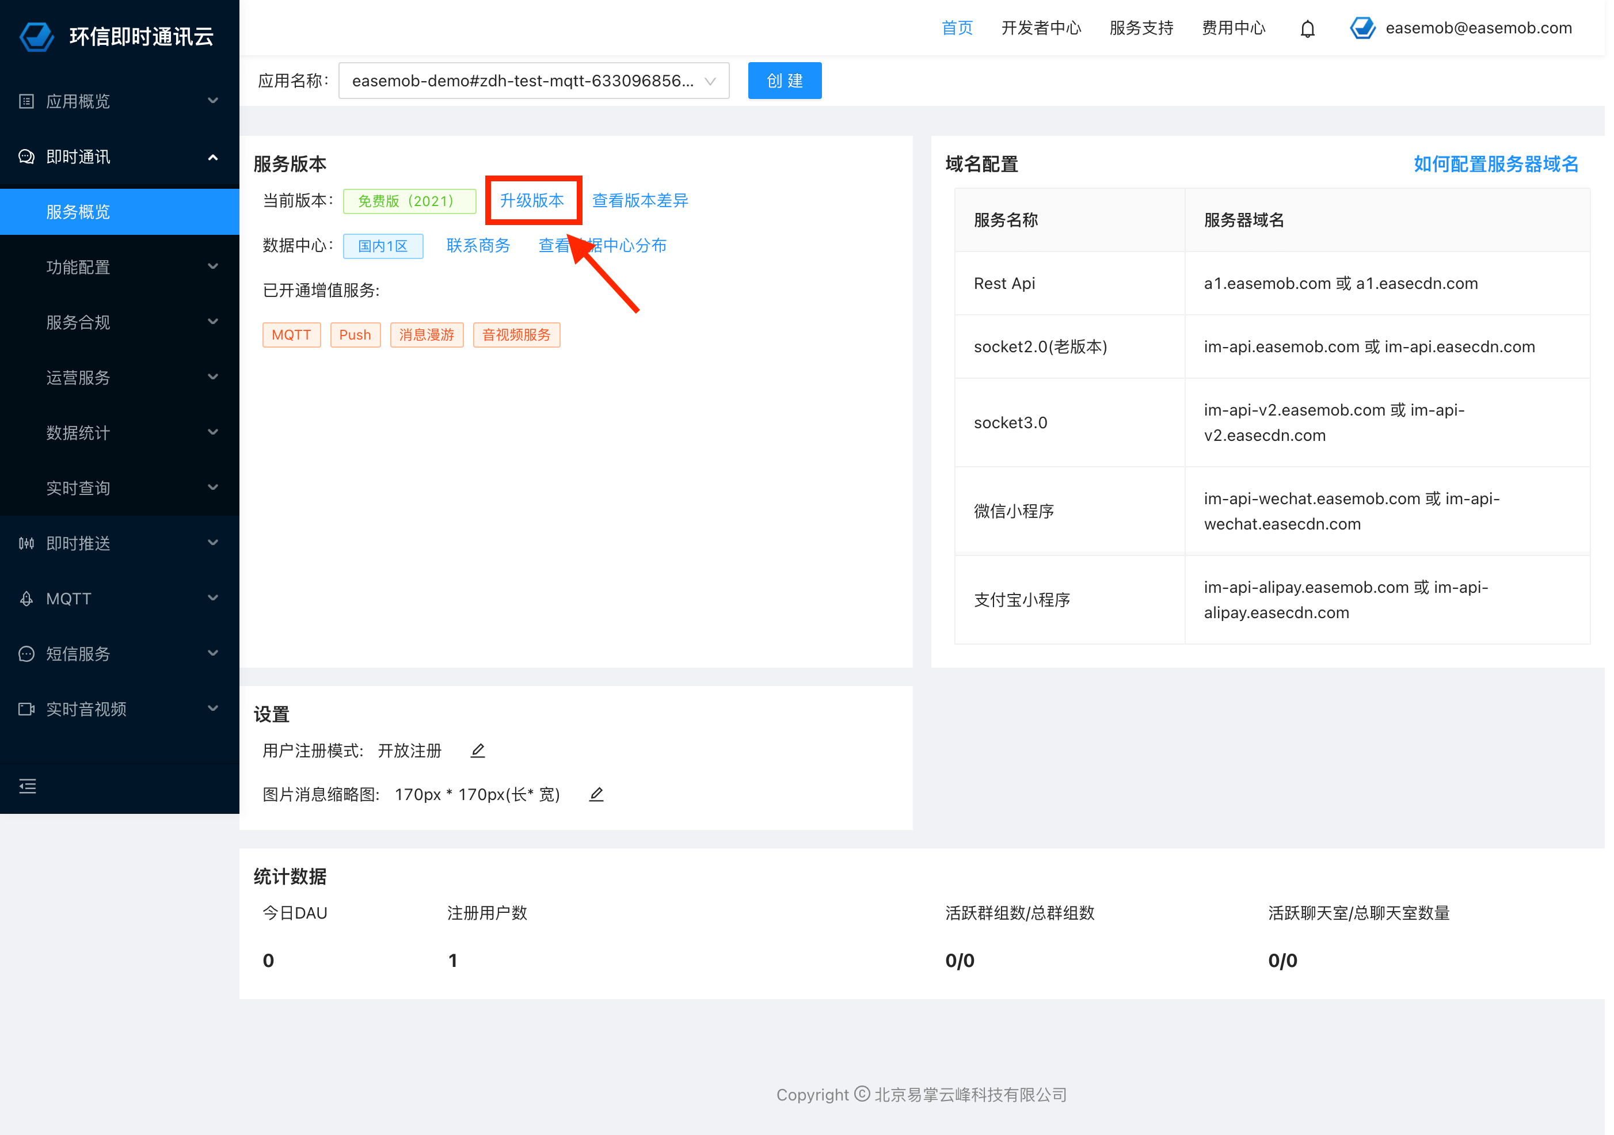Expand the 实时音视频 menu chevron
1614x1135 pixels.
point(213,709)
